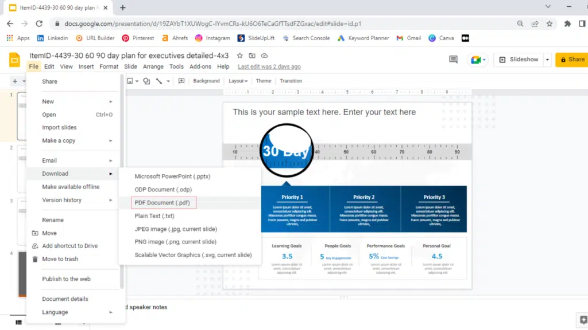
Task: Expand the Language submenu
Action: 77,312
